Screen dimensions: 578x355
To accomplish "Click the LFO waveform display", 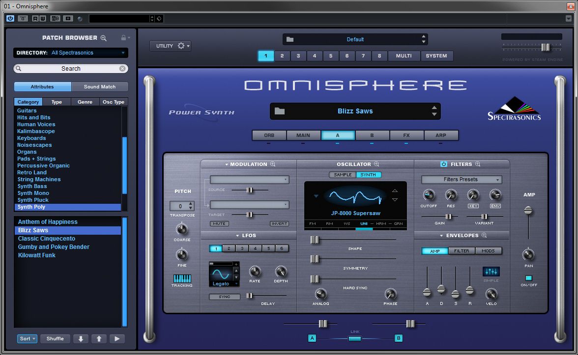I will click(x=221, y=274).
